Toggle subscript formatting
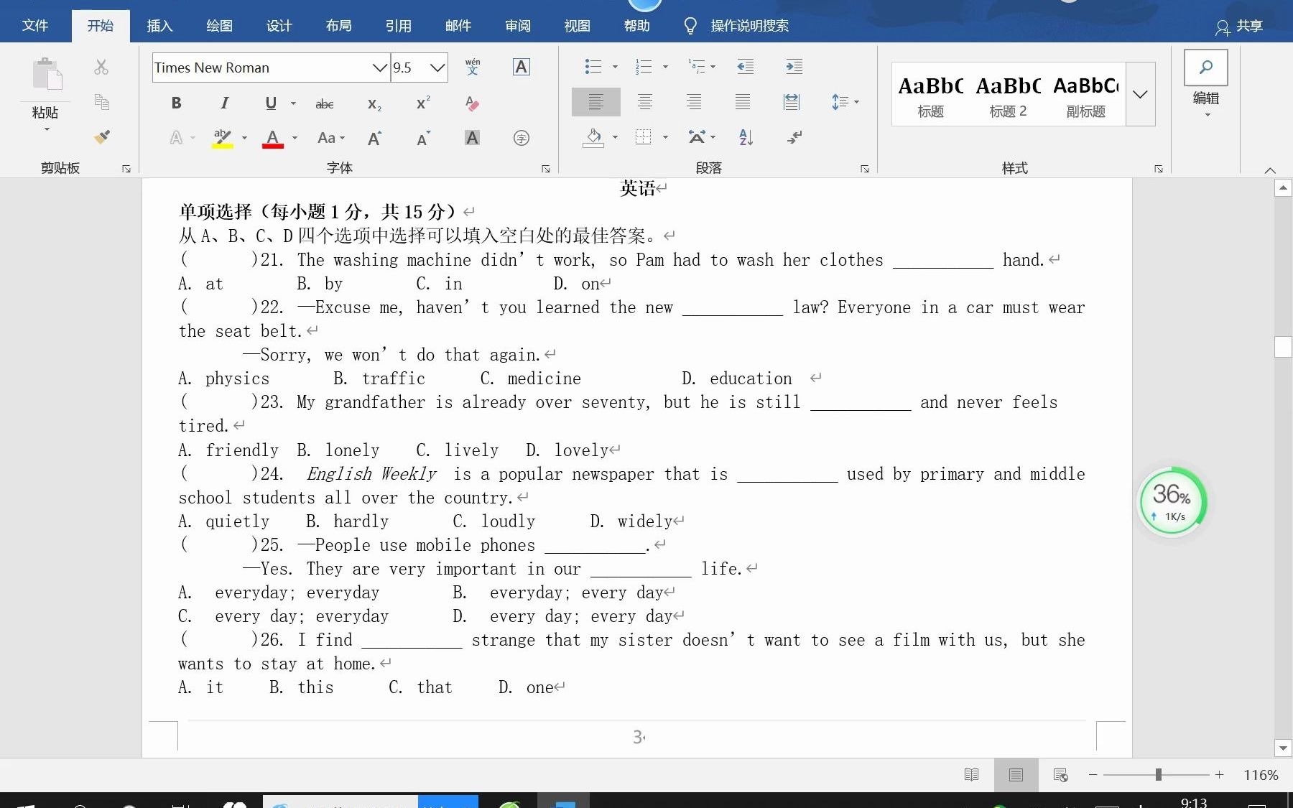This screenshot has width=1293, height=808. 374,104
